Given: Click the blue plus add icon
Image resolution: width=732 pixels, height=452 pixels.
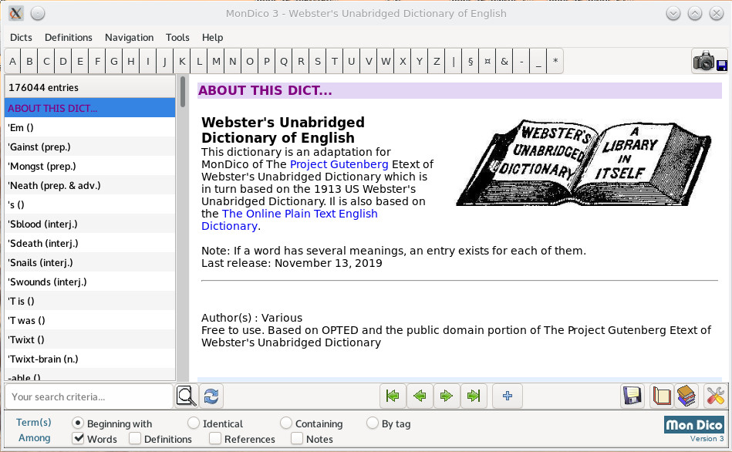Looking at the screenshot, I should (x=508, y=396).
